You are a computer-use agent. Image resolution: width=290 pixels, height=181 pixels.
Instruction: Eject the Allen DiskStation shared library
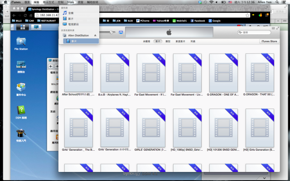tap(95, 35)
